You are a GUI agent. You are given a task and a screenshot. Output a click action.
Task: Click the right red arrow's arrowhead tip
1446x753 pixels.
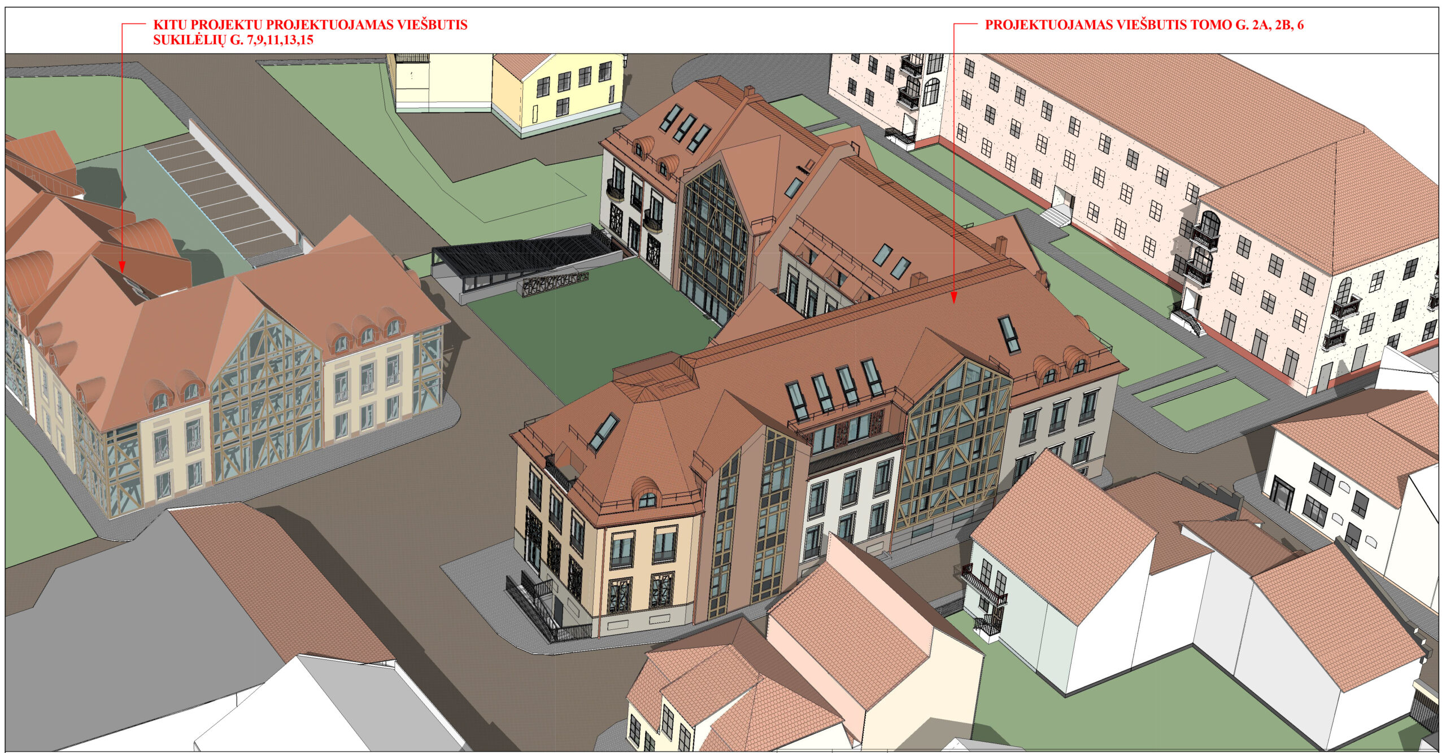pos(953,302)
